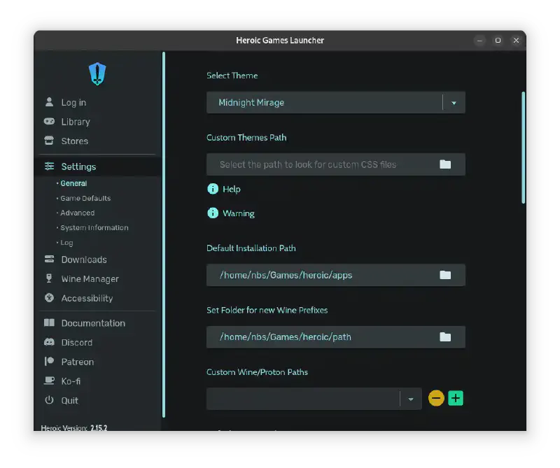Click the Help info icon
Screen dimensions: 560x468
click(213, 189)
